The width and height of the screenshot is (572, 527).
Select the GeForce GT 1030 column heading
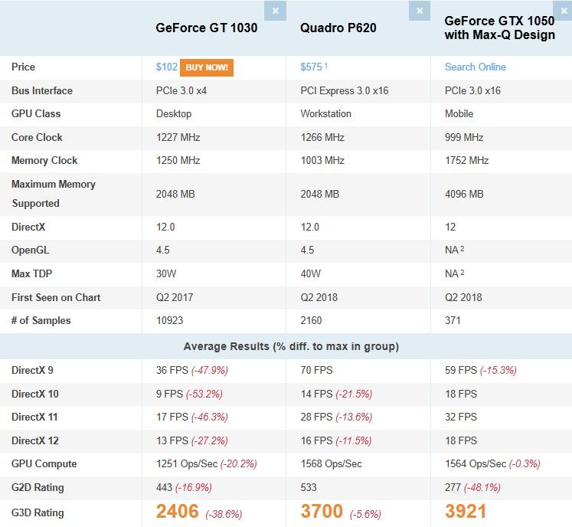click(206, 28)
